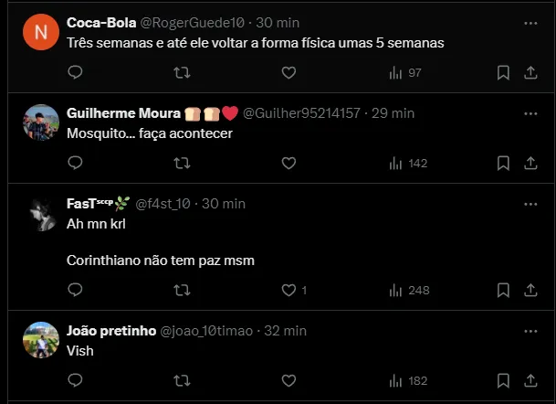Bookmark João pretinho's Vish tweet
The image size is (556, 404).
tap(503, 380)
